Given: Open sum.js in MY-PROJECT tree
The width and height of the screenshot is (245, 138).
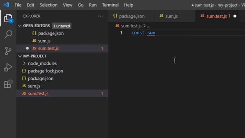Looking at the screenshot, I should click(x=62, y=86).
